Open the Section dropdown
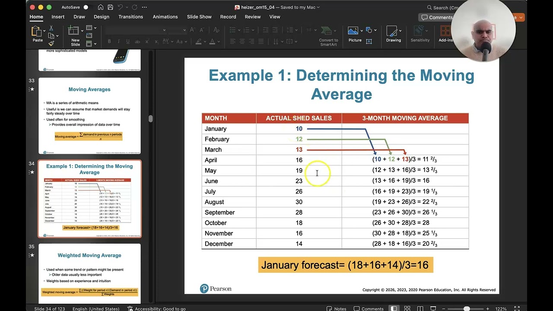 91,43
